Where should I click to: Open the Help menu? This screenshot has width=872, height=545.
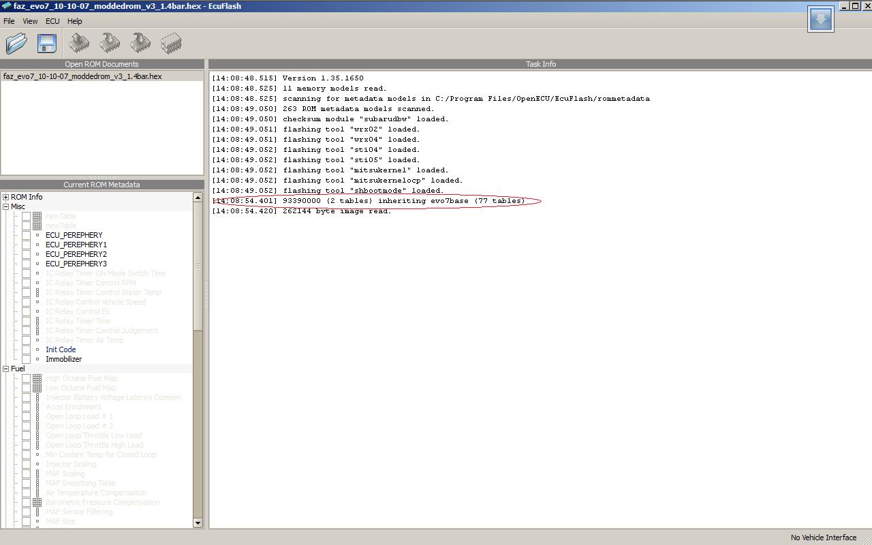point(75,21)
